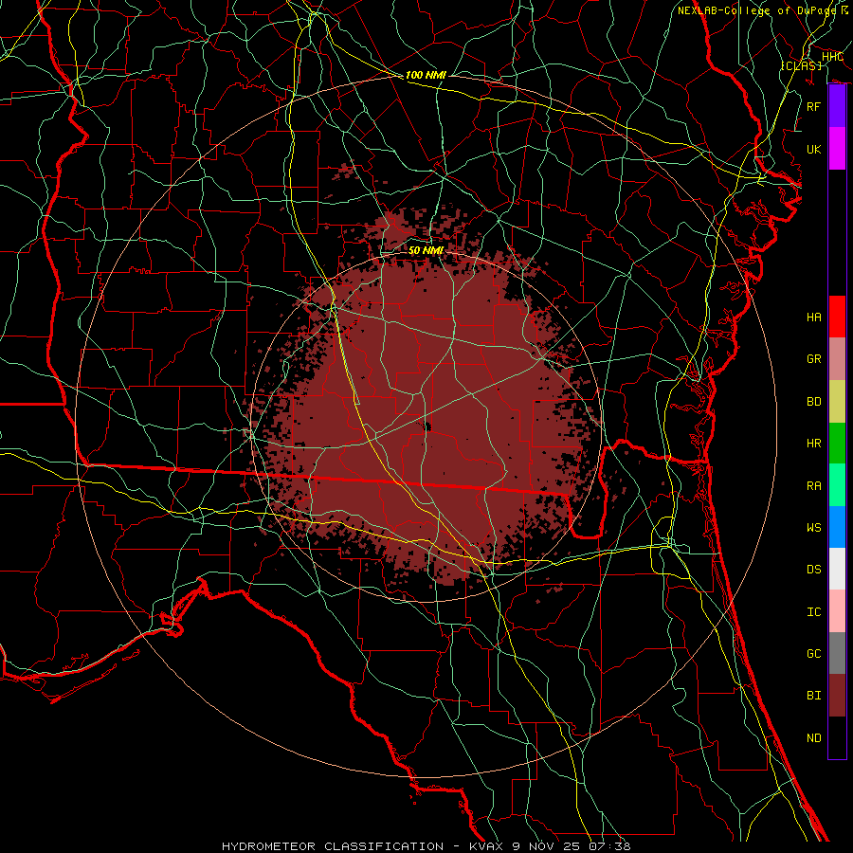This screenshot has width=853, height=853.
Task: Click the IC legend label
Action: click(814, 612)
